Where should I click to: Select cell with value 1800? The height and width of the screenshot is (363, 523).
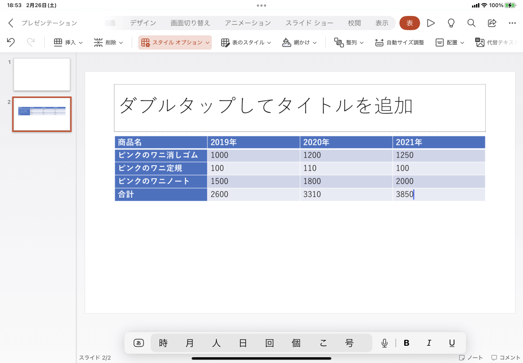(346, 181)
